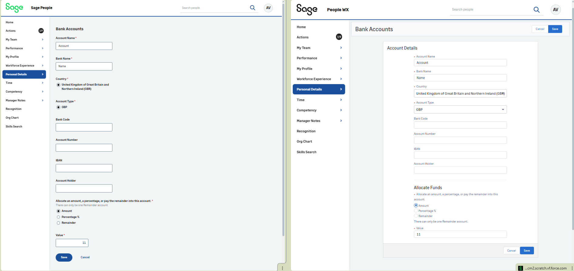Open Actions in People WX sidebar
Image resolution: width=574 pixels, height=271 pixels.
pos(302,37)
